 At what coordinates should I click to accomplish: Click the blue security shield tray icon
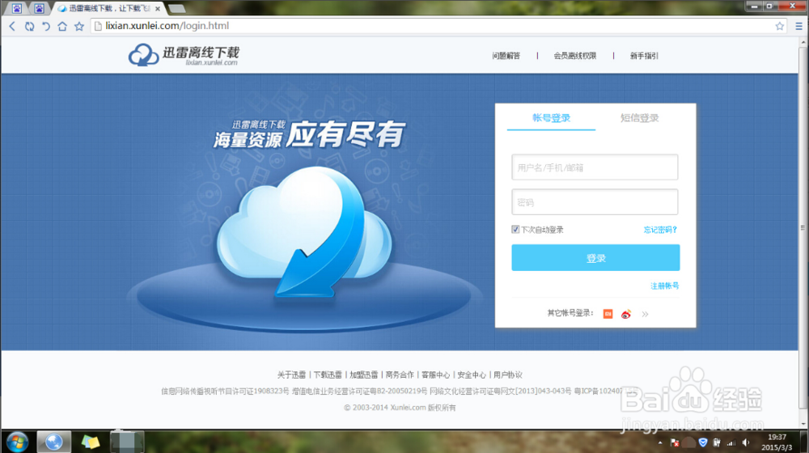(x=703, y=442)
